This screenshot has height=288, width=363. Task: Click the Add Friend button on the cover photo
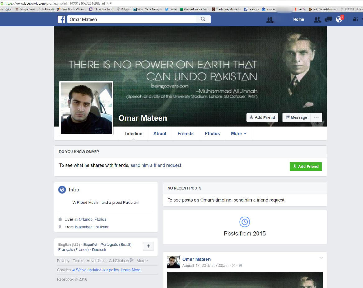262,117
